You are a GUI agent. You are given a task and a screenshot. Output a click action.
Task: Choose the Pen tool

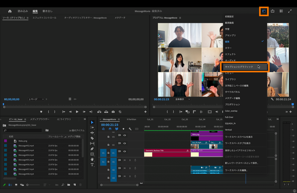point(92,149)
